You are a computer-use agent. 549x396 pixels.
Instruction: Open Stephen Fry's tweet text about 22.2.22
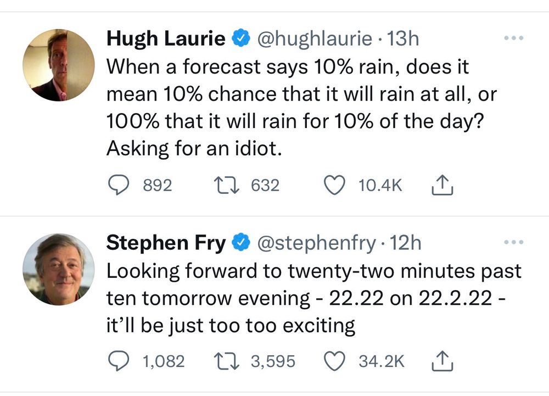point(314,298)
